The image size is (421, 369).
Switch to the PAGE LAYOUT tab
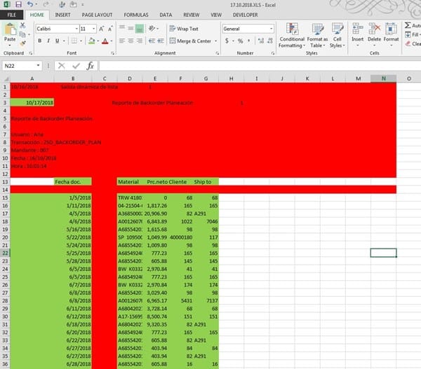[x=97, y=15]
